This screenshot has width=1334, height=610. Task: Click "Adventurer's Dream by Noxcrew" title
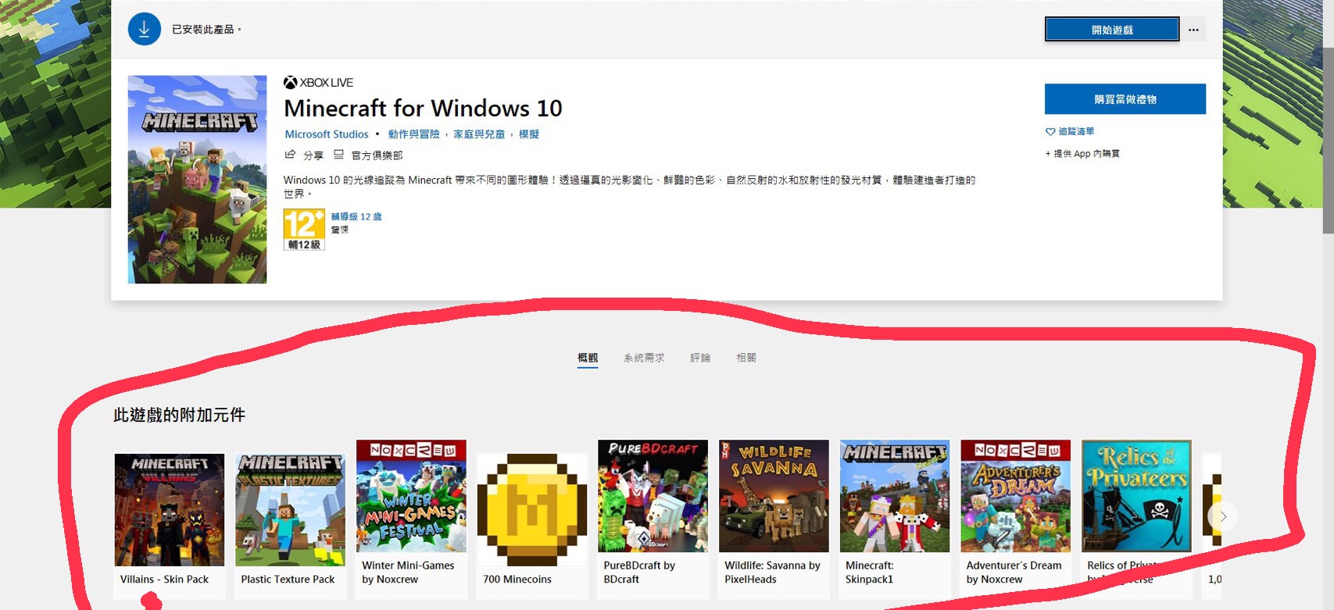coord(1014,573)
